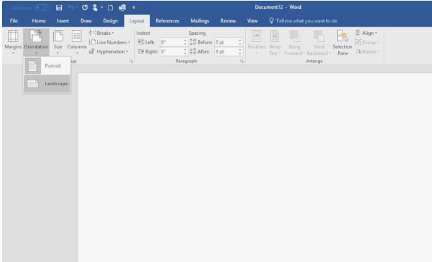Click the Save icon in quick access toolbar

[59, 8]
